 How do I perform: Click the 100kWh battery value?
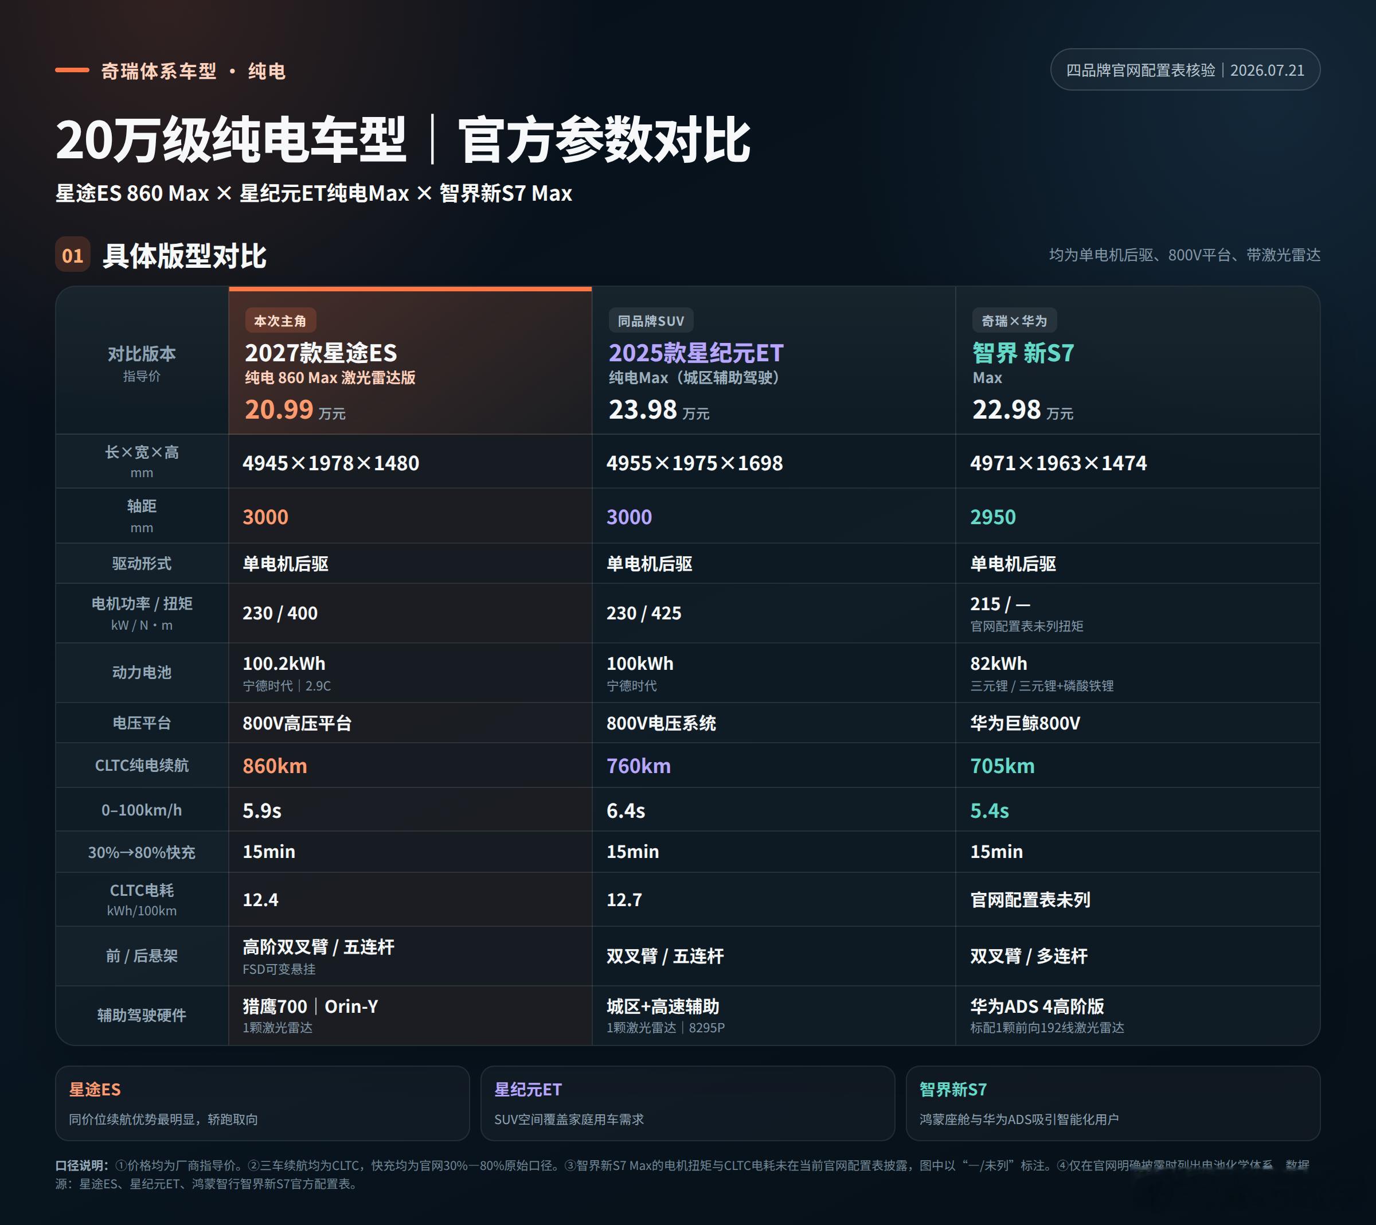[639, 664]
